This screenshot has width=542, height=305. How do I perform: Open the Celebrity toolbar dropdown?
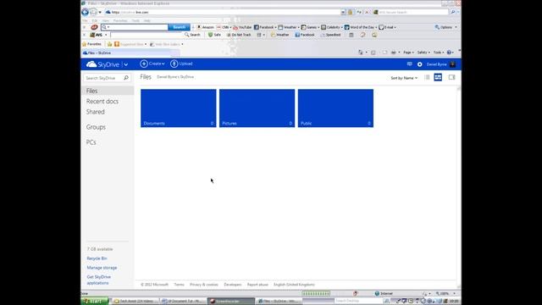332,27
